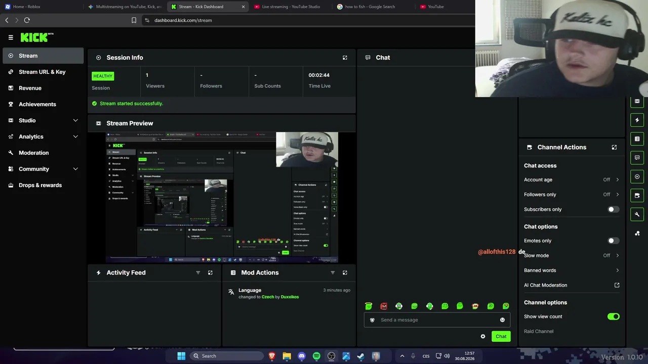Select Stream in the sidebar
Image resolution: width=648 pixels, height=364 pixels.
[x=43, y=56]
